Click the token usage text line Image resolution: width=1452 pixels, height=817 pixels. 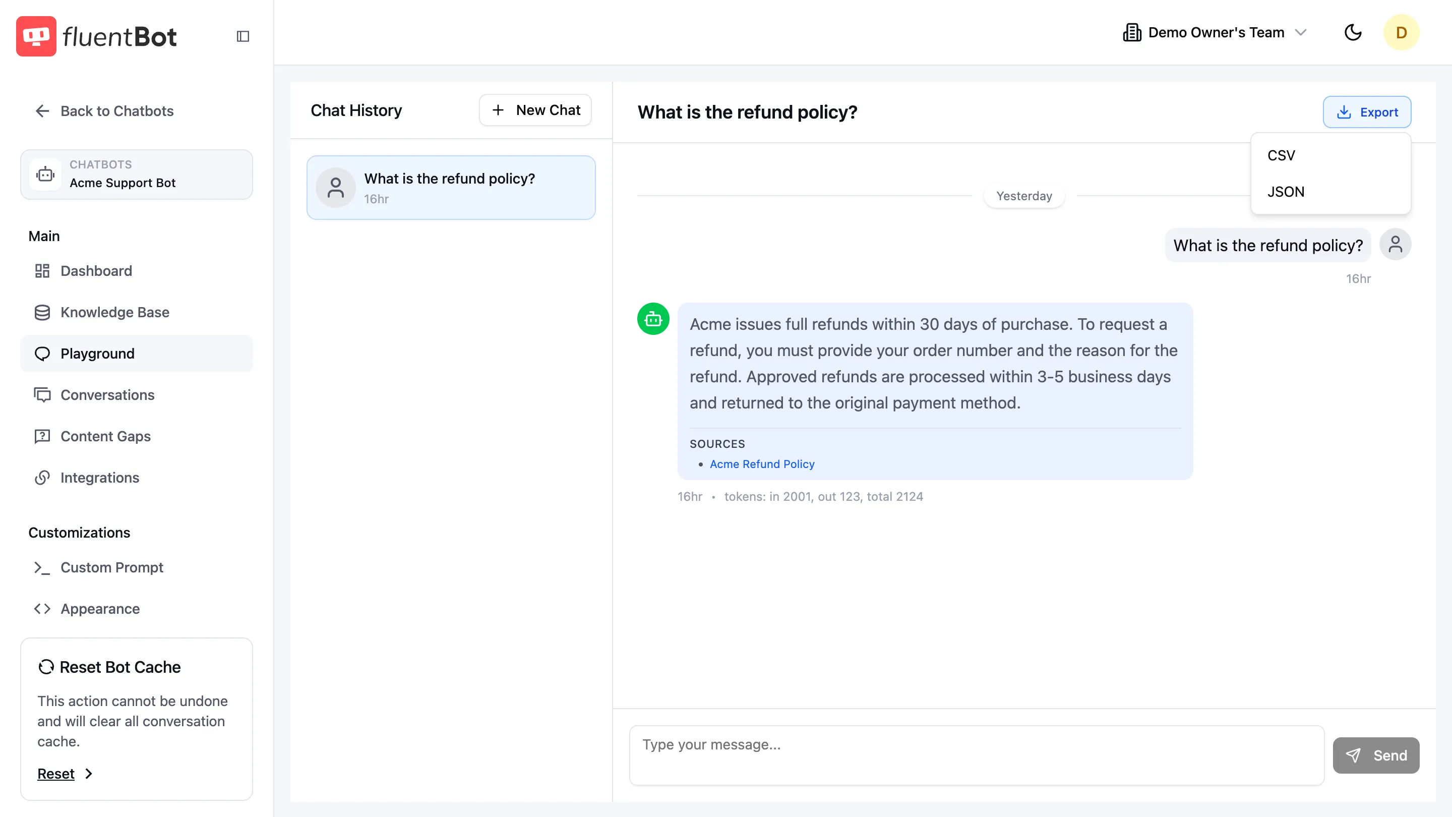(823, 497)
